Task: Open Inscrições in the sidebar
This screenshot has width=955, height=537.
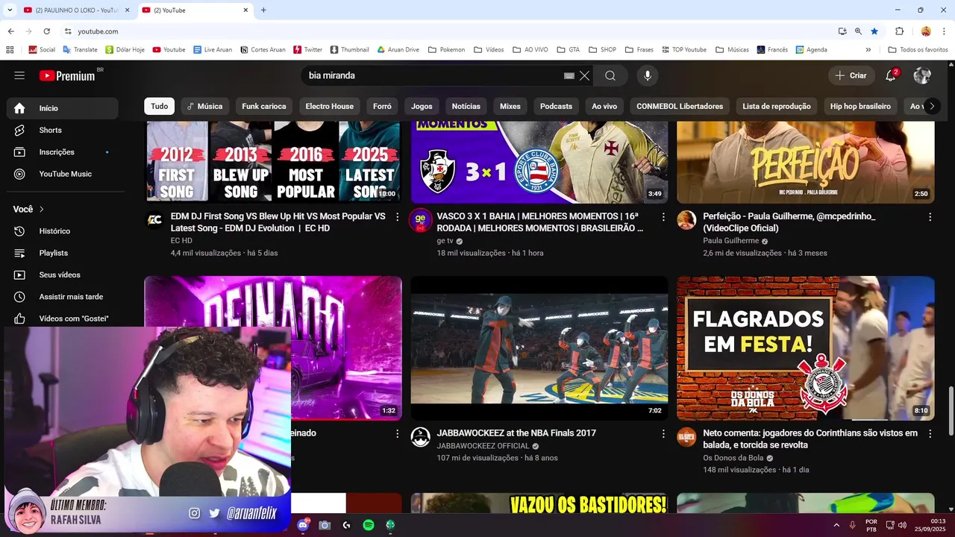Action: (63, 152)
